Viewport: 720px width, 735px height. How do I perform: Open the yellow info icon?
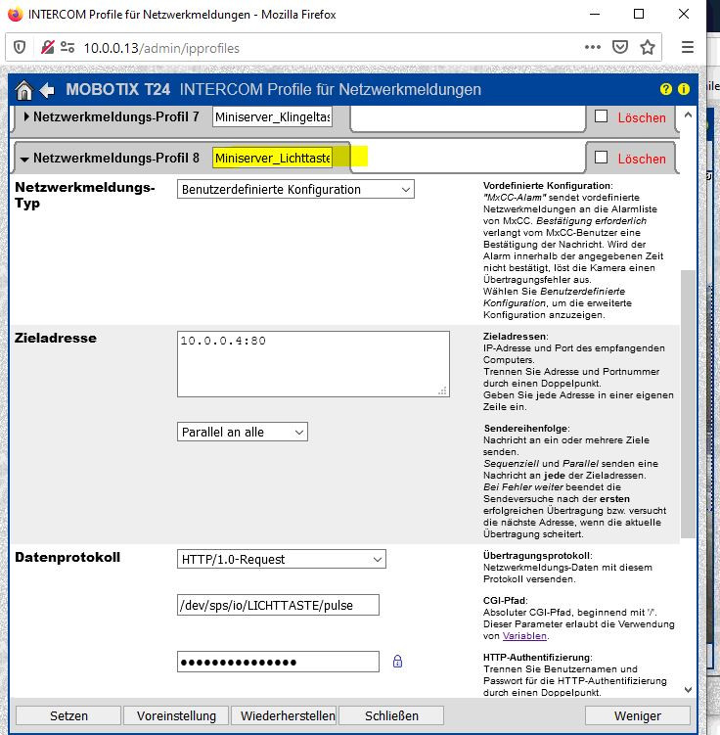point(684,89)
